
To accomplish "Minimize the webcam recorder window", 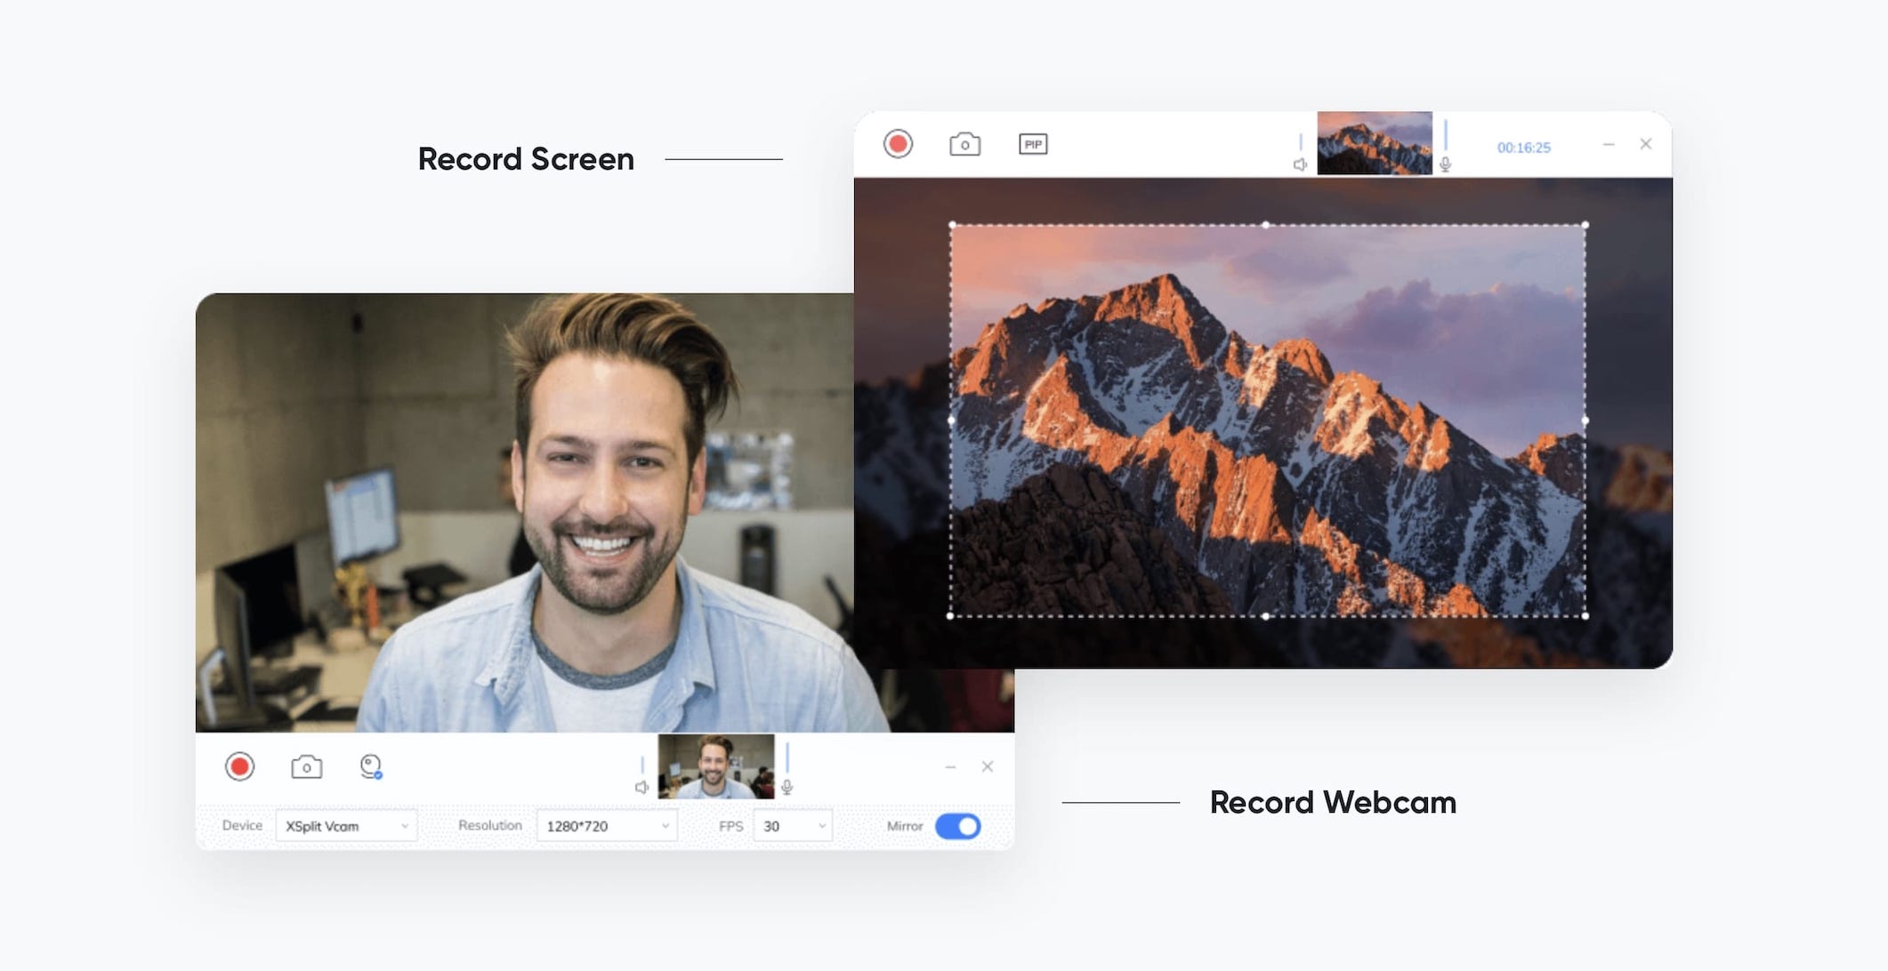I will tap(950, 766).
